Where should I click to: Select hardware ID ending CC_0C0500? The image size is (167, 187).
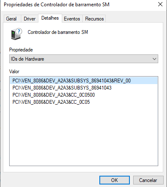click(83, 95)
